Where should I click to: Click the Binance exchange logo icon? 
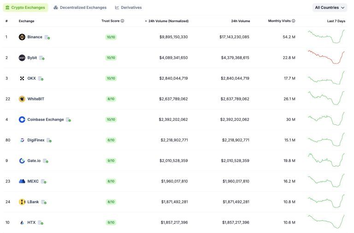tap(22, 37)
